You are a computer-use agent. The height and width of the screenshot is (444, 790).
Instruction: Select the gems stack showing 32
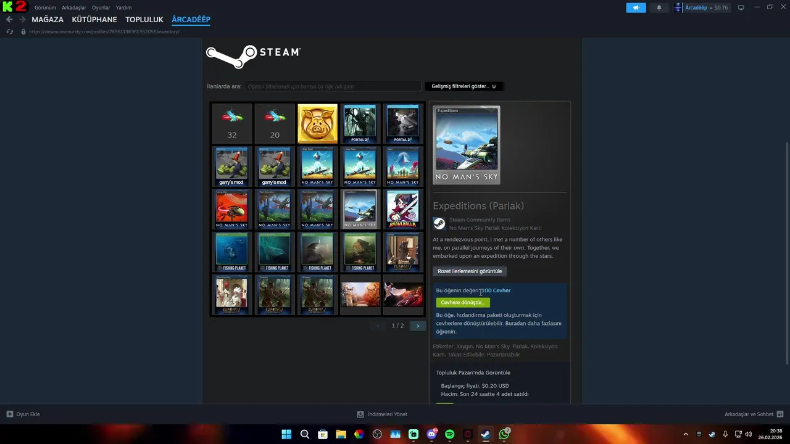(231, 123)
